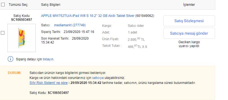Follow the tıklayın link for order details
Image resolution: width=228 pixels, height=100 pixels.
[x=48, y=59]
